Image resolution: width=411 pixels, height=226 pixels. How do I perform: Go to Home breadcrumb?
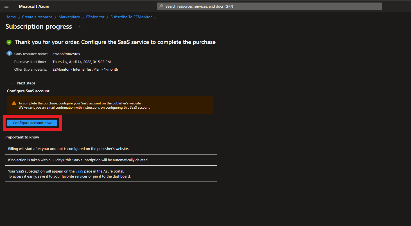[x=11, y=17]
